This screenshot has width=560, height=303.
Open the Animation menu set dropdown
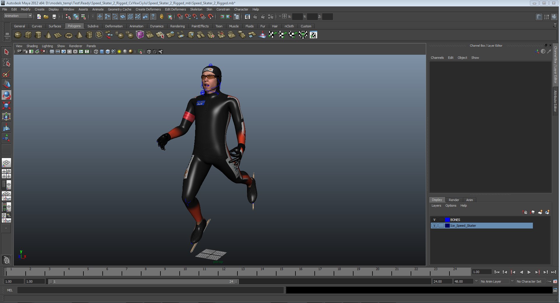[x=18, y=16]
